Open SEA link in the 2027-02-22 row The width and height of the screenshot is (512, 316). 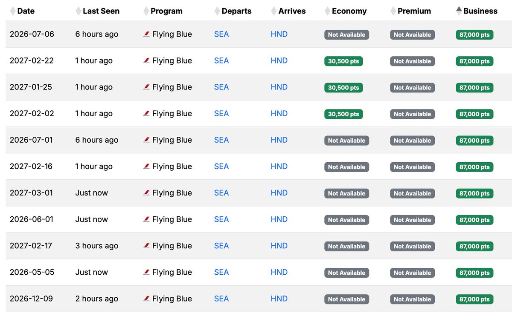tap(221, 61)
